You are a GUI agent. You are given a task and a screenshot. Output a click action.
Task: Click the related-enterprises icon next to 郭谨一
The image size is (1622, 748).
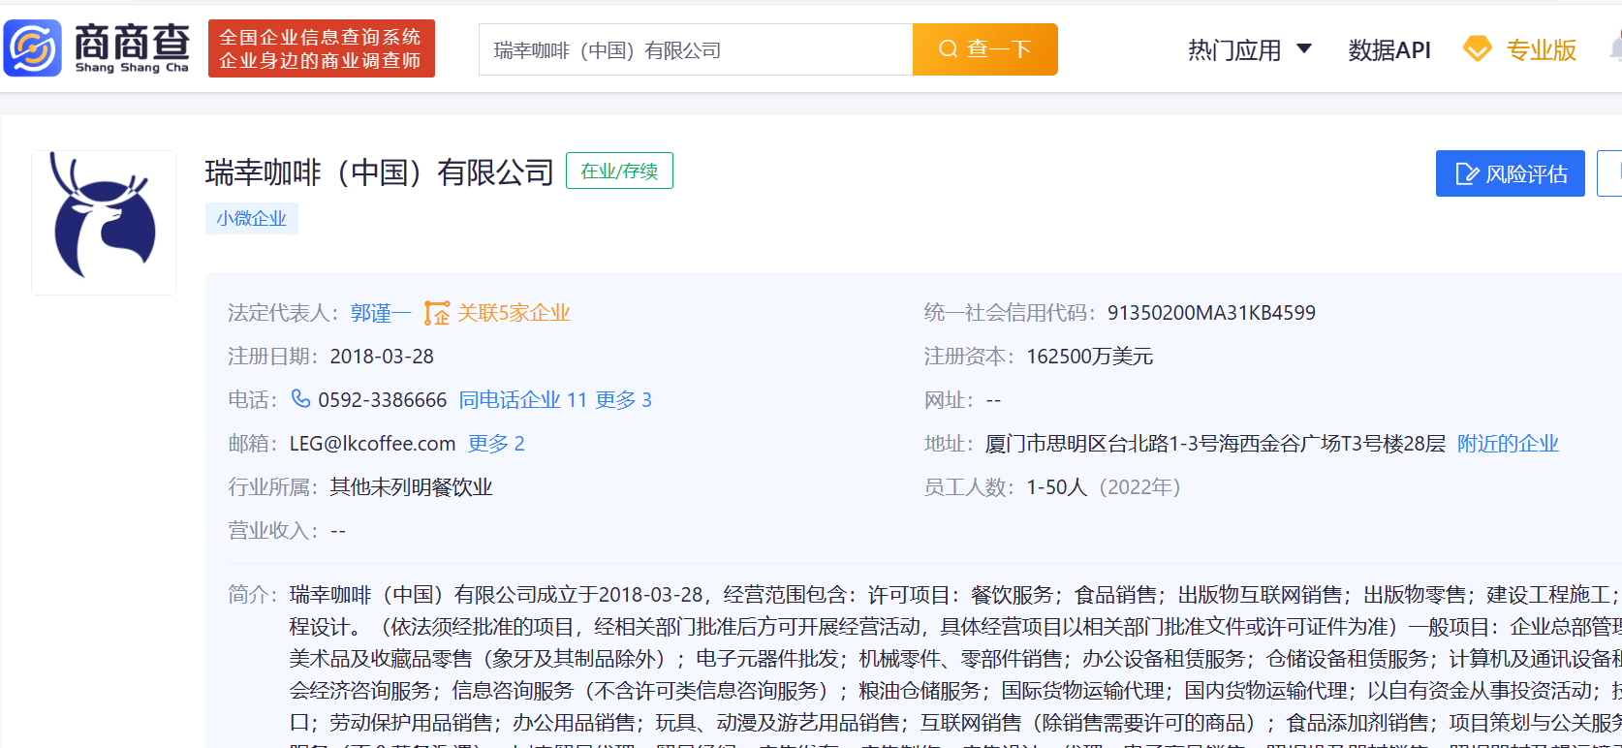pos(437,313)
